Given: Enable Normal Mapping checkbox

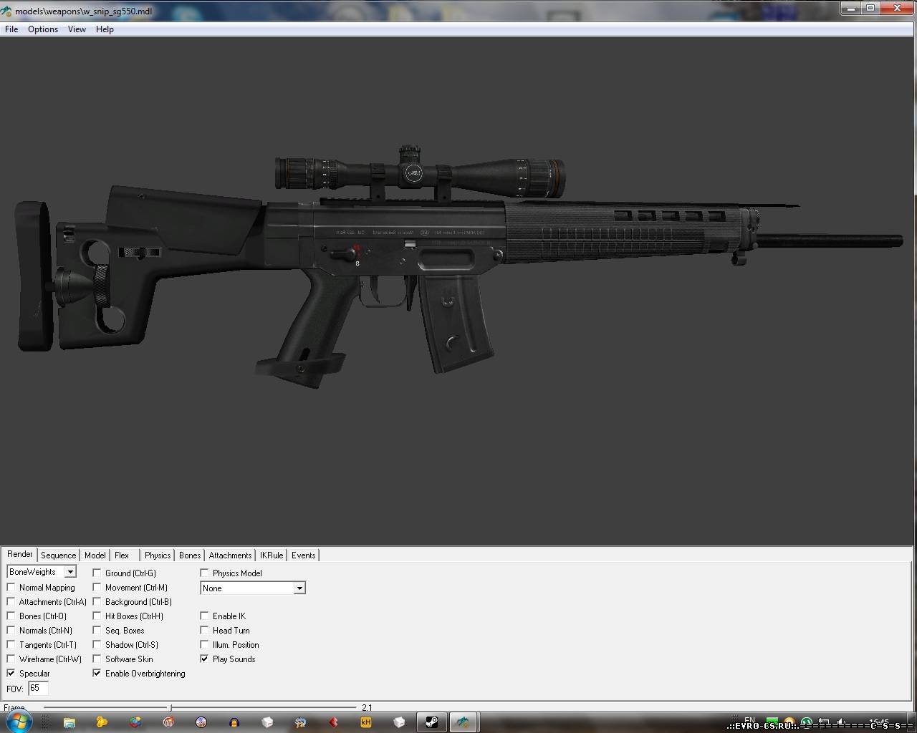Looking at the screenshot, I should point(11,588).
